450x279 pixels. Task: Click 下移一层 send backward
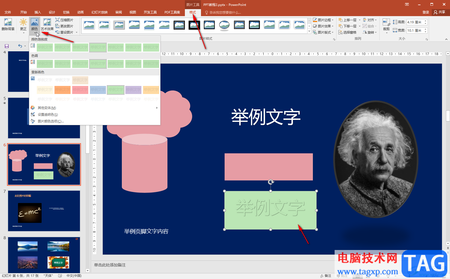pyautogui.click(x=347, y=26)
